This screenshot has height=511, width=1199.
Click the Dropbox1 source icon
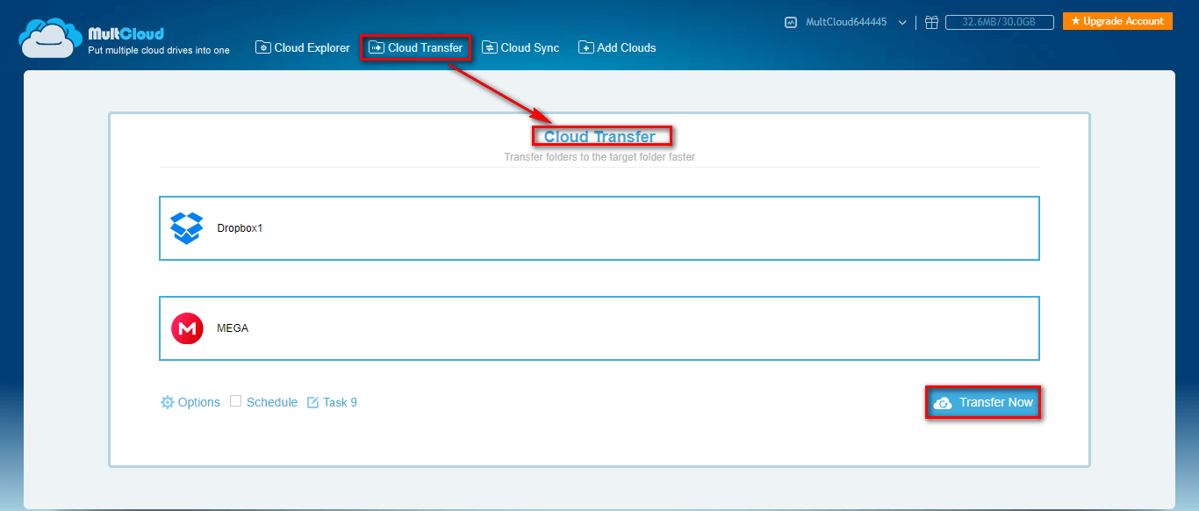pyautogui.click(x=186, y=227)
